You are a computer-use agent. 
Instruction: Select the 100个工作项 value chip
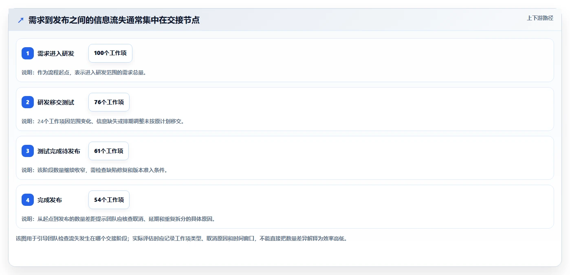(x=110, y=53)
